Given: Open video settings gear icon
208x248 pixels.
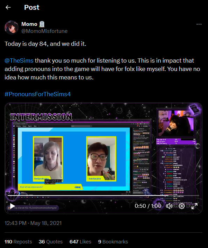Looking at the screenshot, I should 182,206.
